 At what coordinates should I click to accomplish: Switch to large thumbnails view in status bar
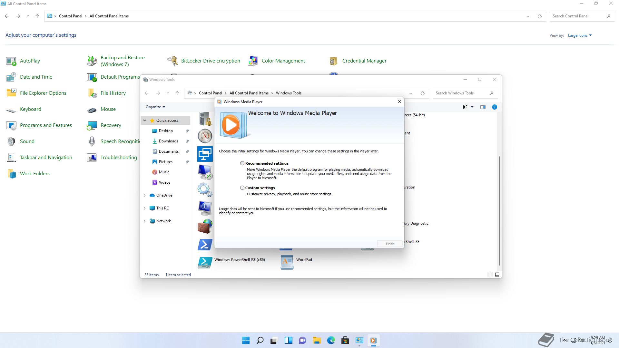pyautogui.click(x=497, y=275)
